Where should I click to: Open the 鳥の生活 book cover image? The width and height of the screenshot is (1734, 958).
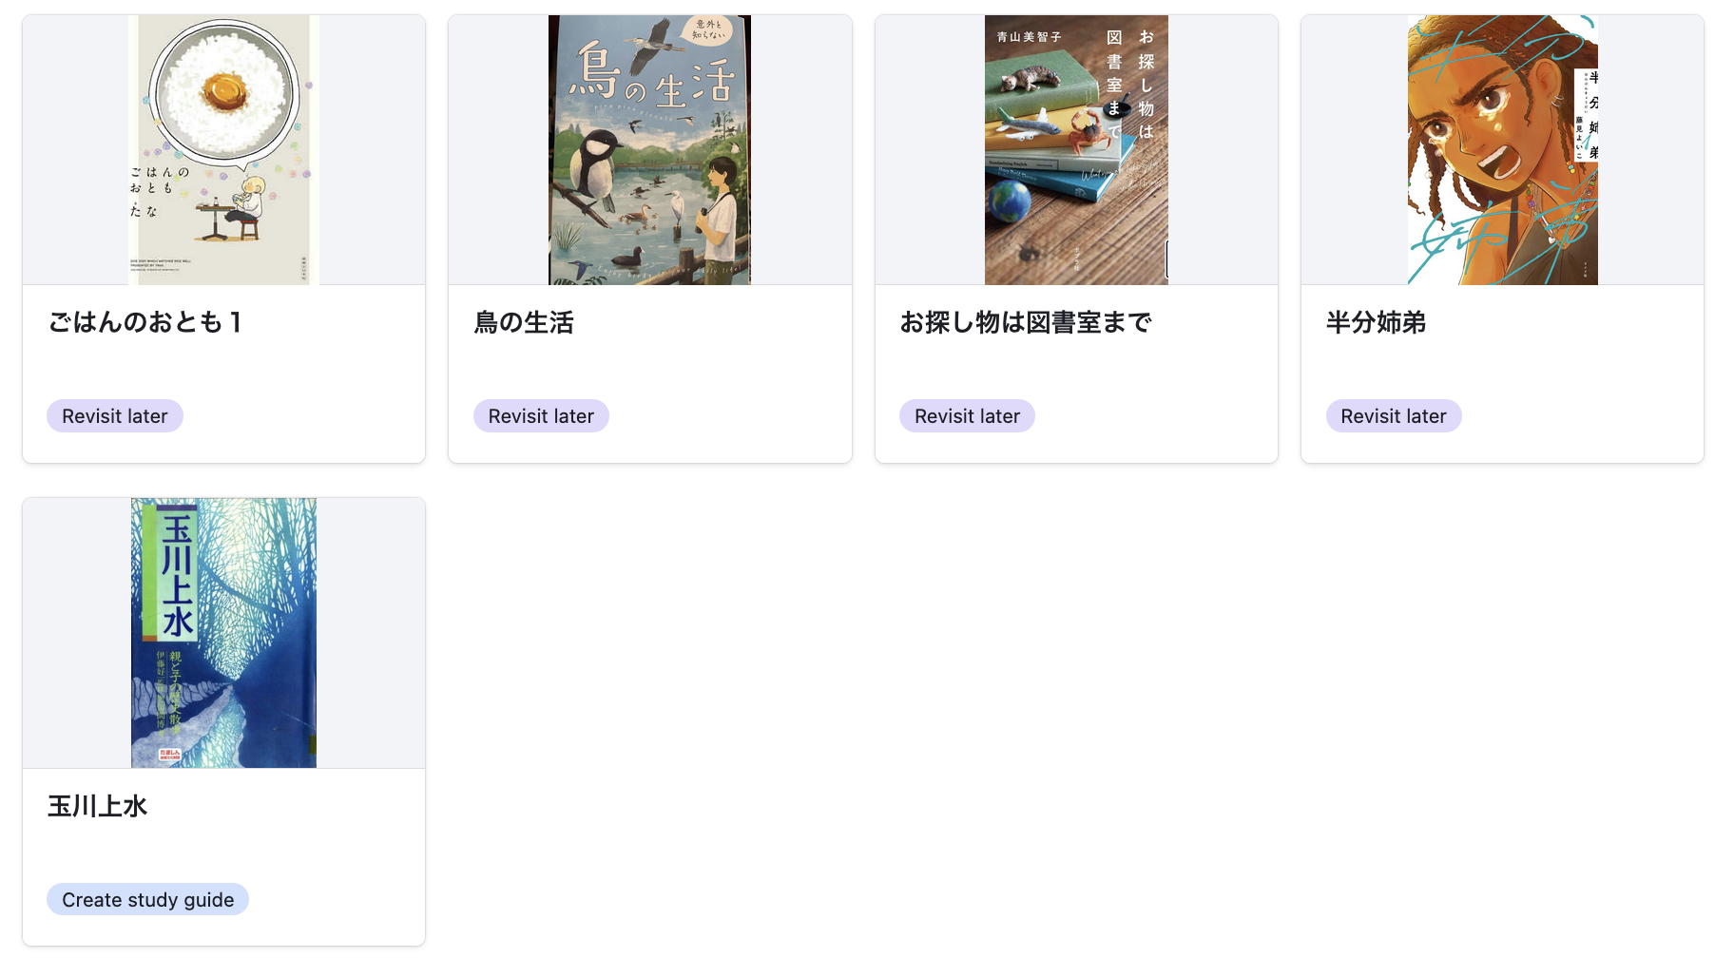pos(649,150)
